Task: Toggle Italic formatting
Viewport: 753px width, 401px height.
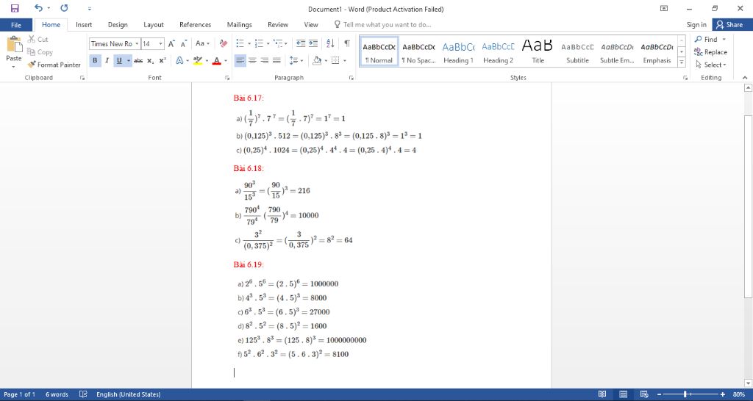Action: [107, 60]
